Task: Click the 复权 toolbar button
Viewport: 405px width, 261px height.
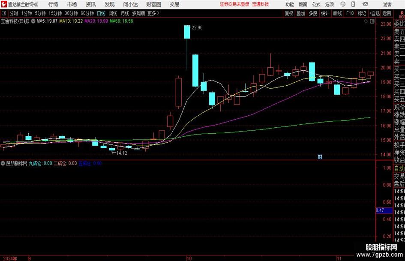Action: [289, 13]
